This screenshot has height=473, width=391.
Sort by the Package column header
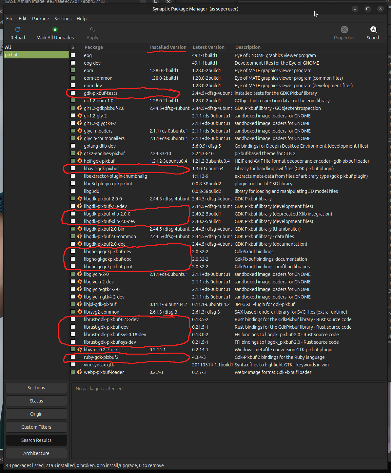pos(94,47)
